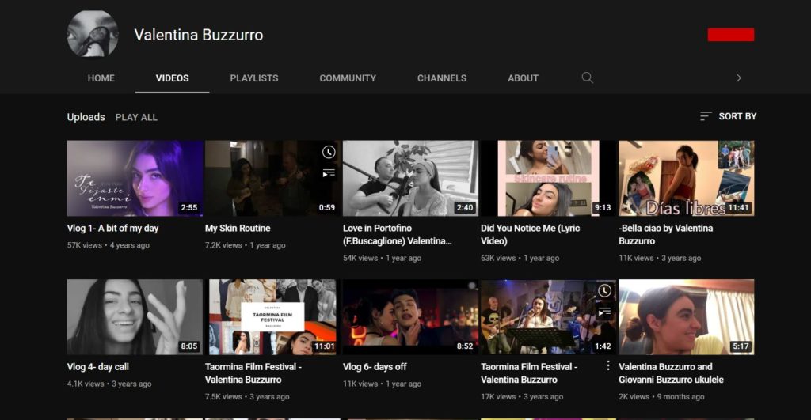Open the Skincare rutine thumbnail
811x420 pixels.
(x=548, y=178)
